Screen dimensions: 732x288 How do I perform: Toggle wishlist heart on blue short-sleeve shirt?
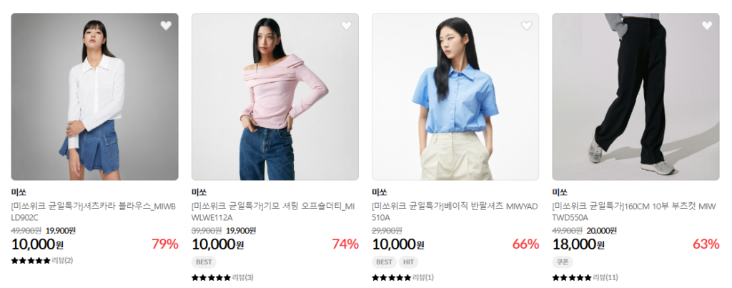(x=527, y=26)
